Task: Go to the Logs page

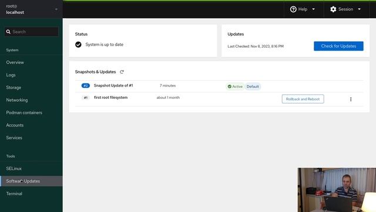Action: 31,75
